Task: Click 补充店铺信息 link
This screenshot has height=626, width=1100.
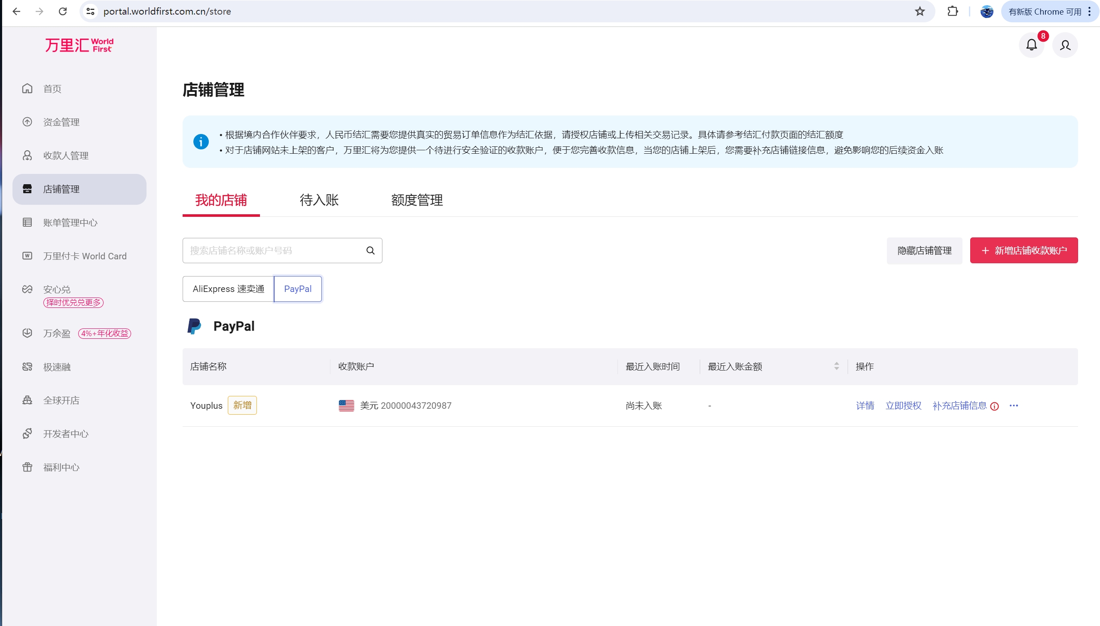Action: (960, 406)
